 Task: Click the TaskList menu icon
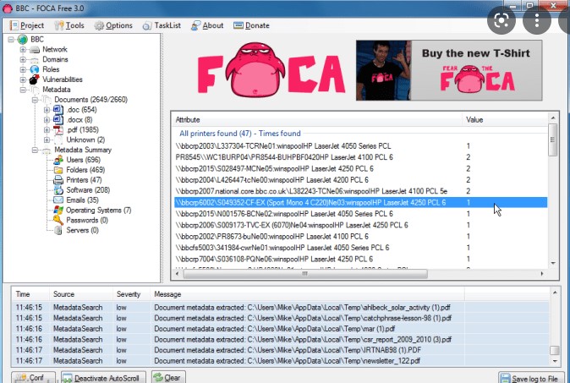147,25
